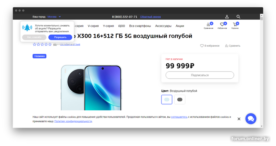Click the search magnifier icon
This screenshot has height=146, width=276.
click(x=238, y=16)
